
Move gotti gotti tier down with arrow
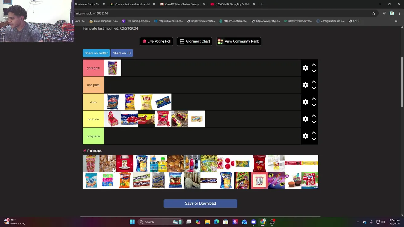pyautogui.click(x=314, y=71)
